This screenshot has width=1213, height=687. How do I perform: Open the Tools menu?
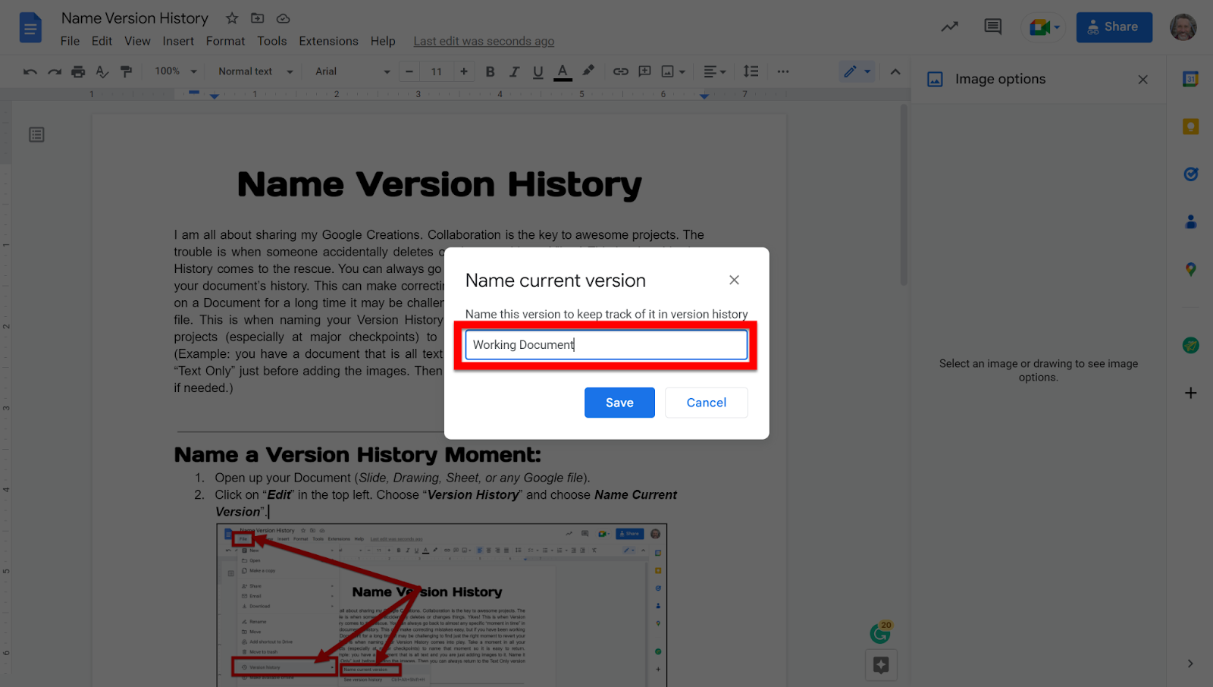click(x=271, y=41)
